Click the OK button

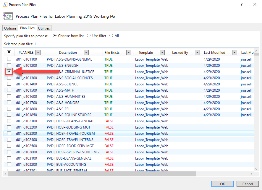pos(222,184)
